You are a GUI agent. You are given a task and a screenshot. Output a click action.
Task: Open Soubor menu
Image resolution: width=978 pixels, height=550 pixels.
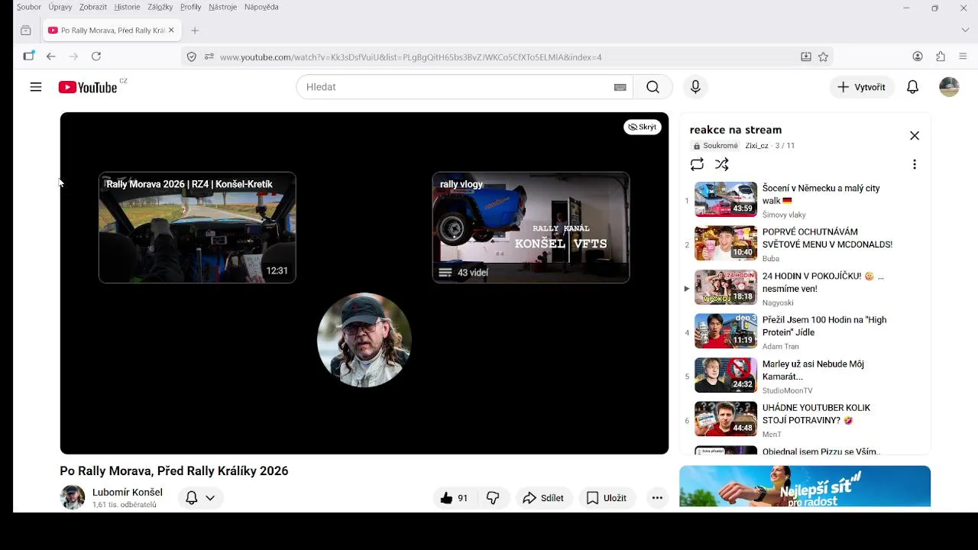point(29,7)
